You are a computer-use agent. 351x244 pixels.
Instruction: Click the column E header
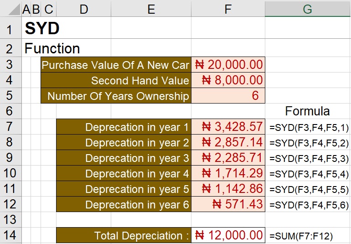pos(151,9)
